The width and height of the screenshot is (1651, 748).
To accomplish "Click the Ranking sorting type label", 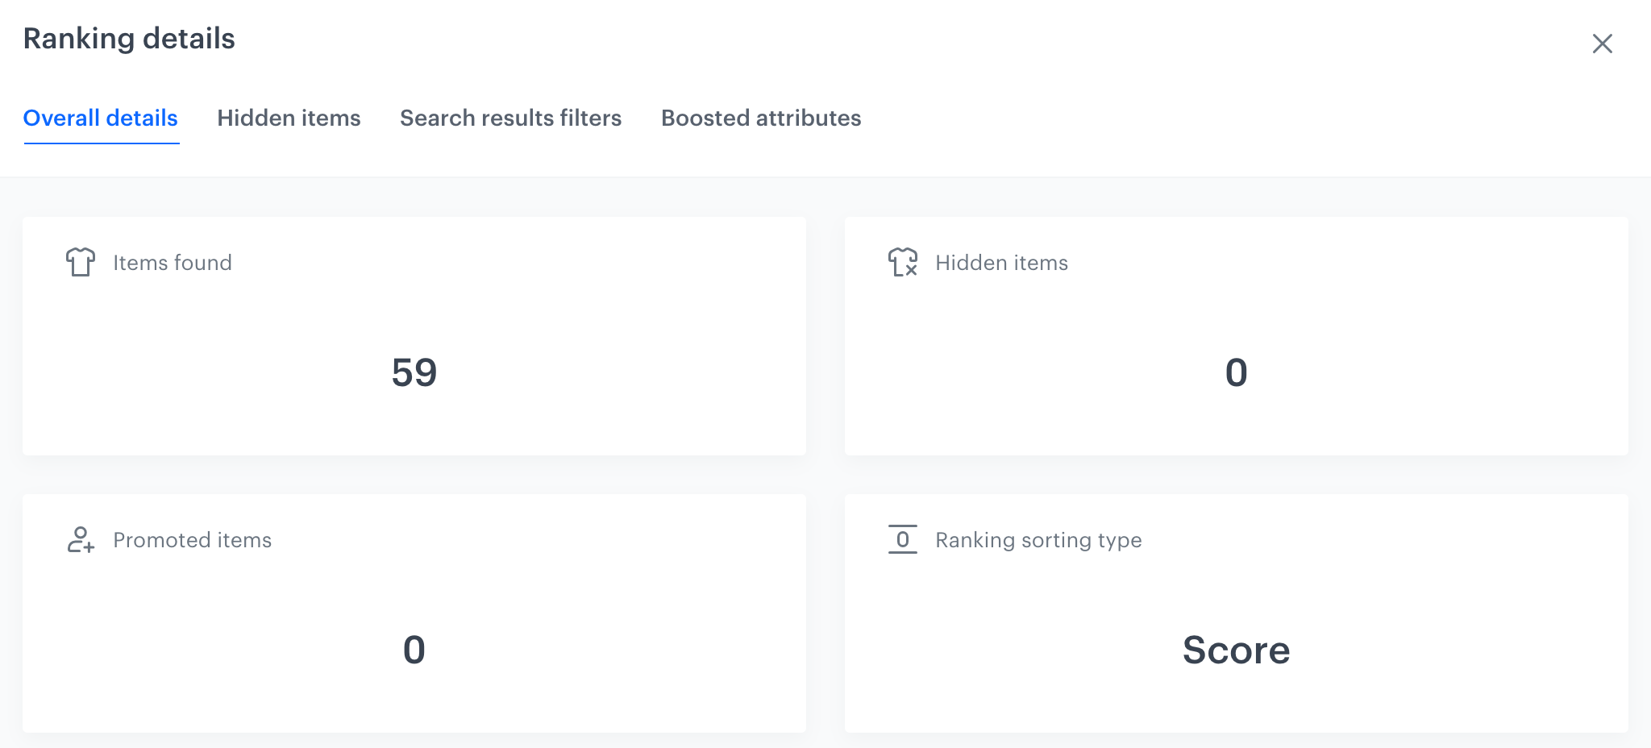I will (1038, 540).
